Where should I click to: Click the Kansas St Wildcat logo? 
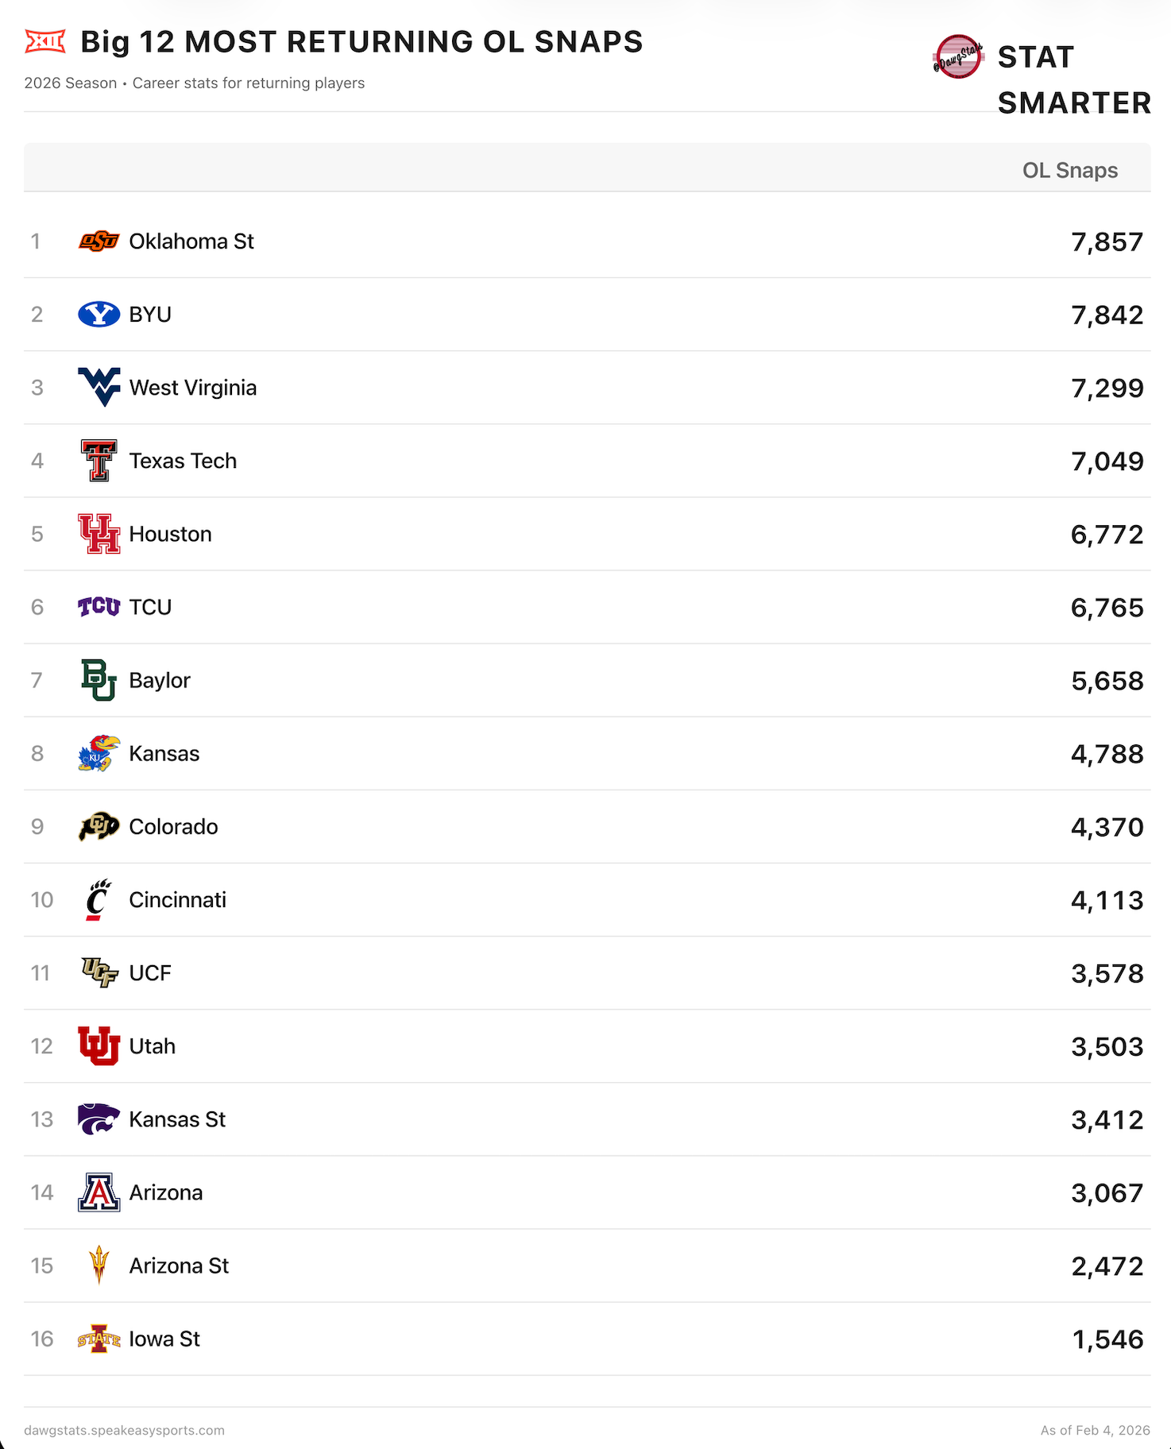tap(99, 1119)
